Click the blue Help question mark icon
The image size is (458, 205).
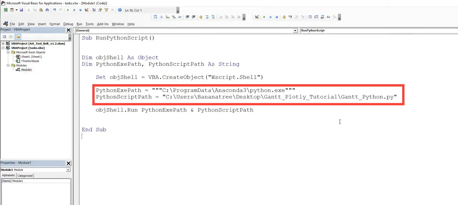pyautogui.click(x=120, y=10)
